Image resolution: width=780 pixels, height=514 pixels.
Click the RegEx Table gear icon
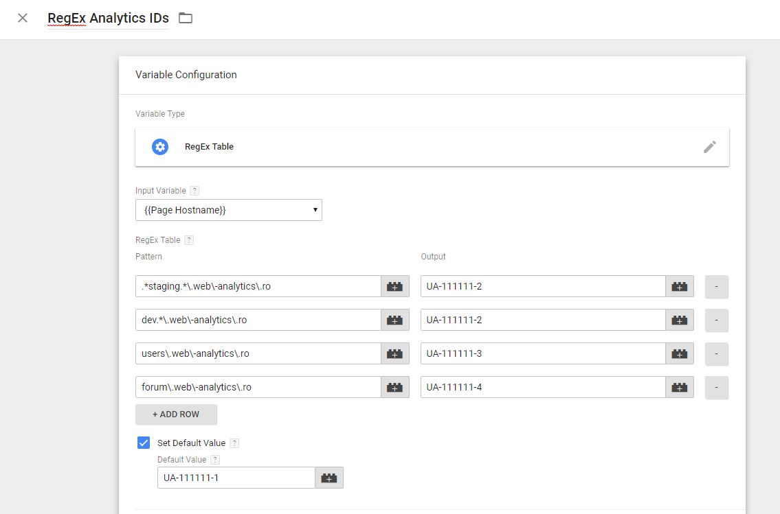(x=159, y=146)
